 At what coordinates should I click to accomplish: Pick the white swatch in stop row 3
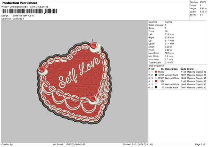pos(156,78)
